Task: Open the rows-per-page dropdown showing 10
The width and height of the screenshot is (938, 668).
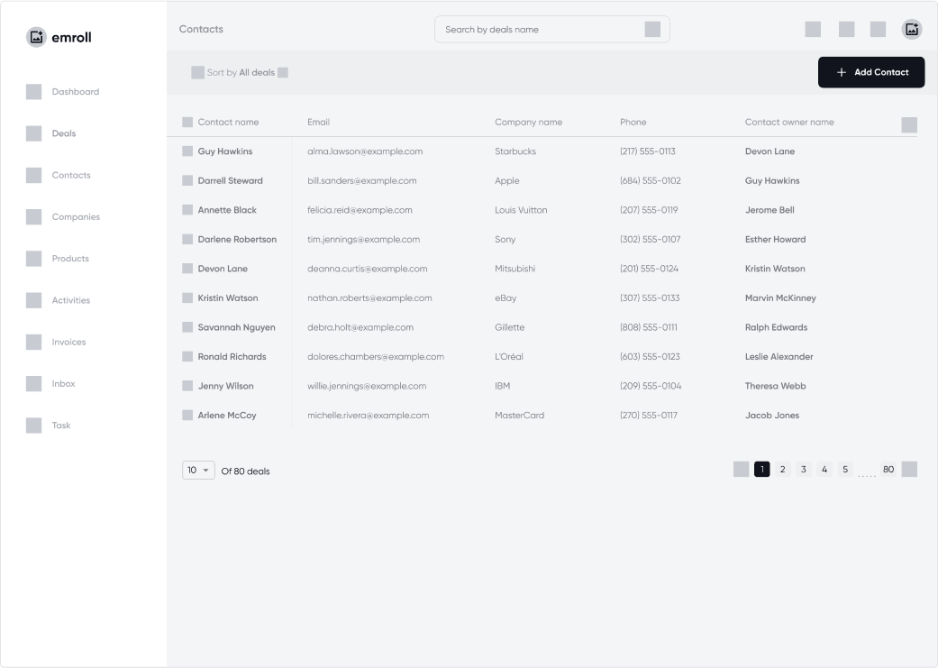Action: point(197,470)
